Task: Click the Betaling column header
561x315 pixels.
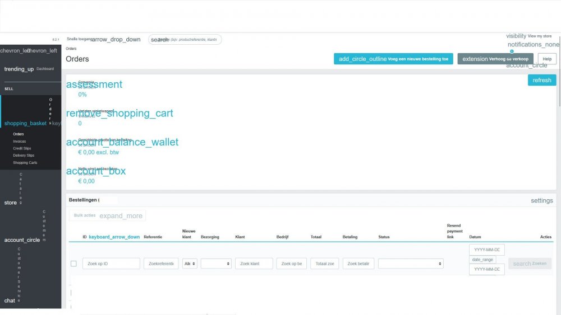Action: pyautogui.click(x=350, y=237)
